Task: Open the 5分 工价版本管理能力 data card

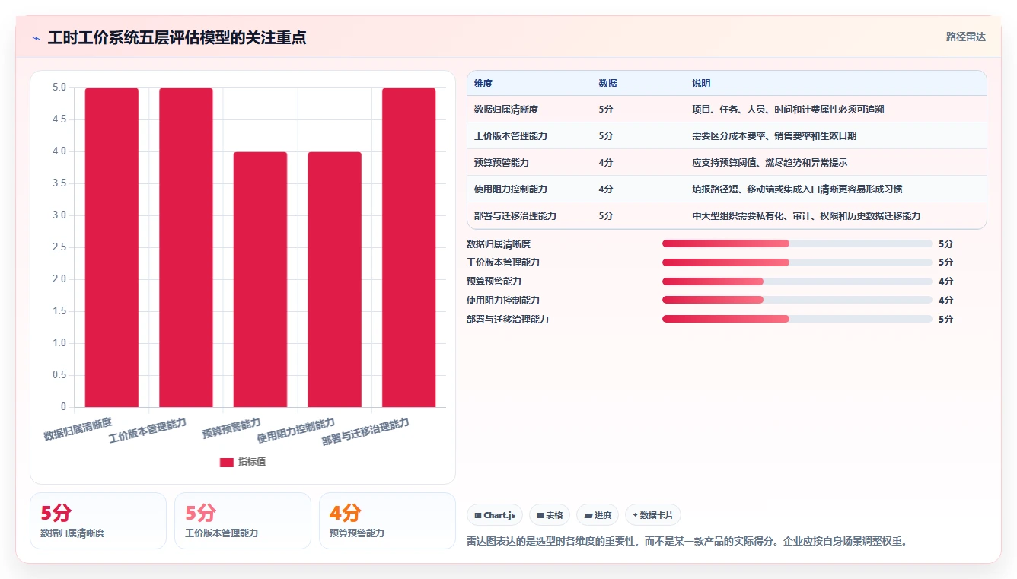Action: [243, 520]
